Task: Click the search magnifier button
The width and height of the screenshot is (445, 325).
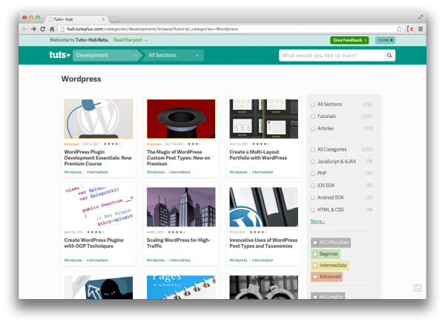Action: tap(389, 56)
